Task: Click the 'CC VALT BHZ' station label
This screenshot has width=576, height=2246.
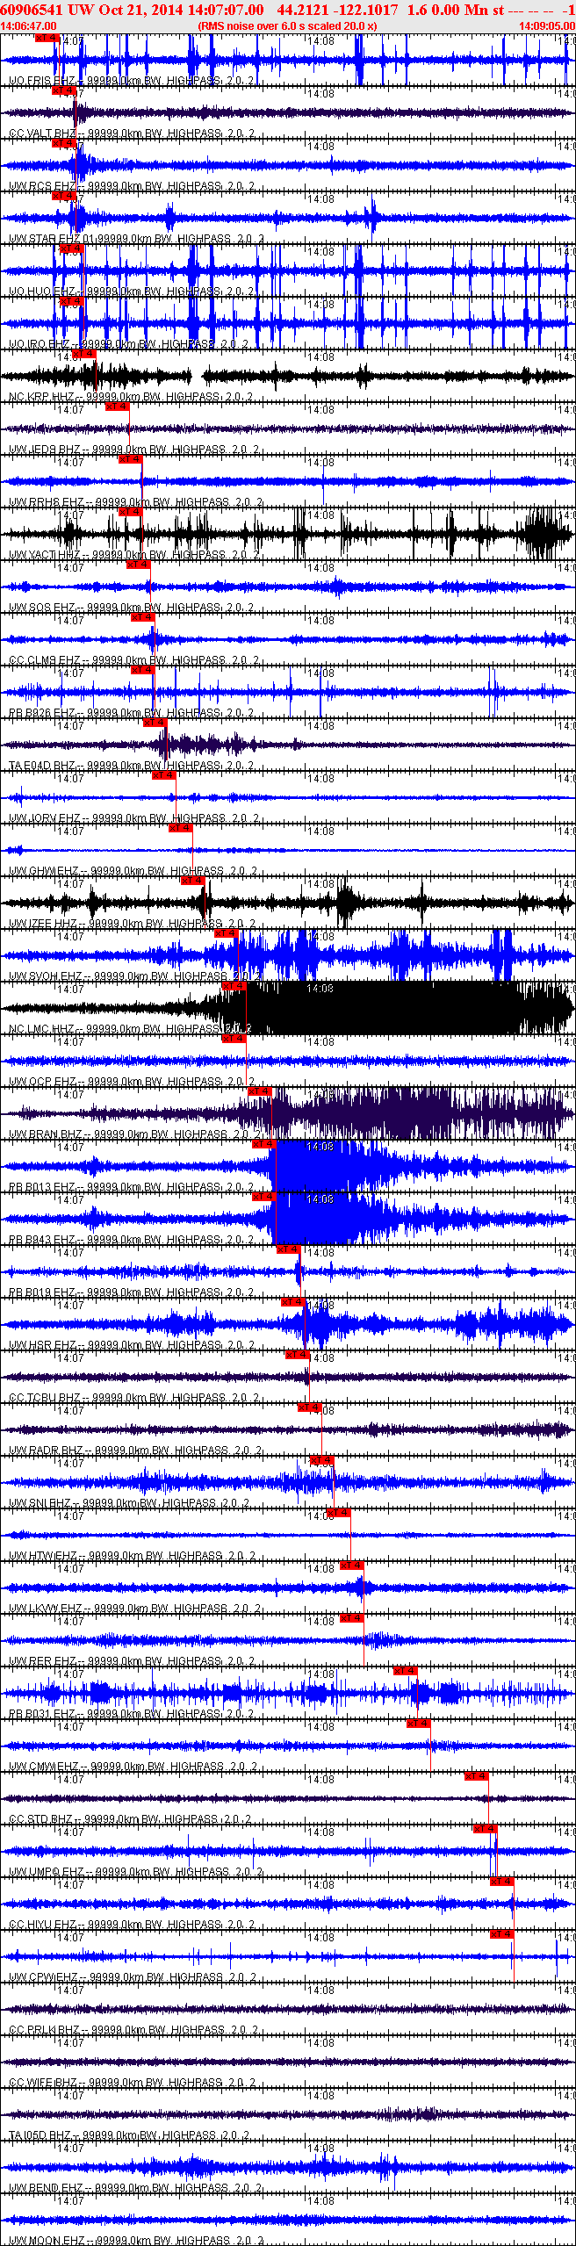Action: 42,133
